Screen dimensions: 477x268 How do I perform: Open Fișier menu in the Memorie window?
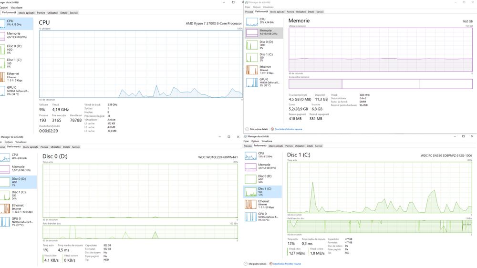[248, 7]
